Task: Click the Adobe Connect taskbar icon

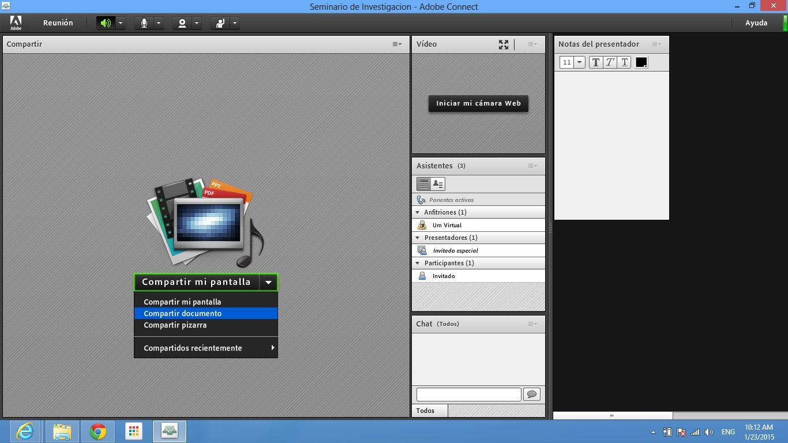Action: pyautogui.click(x=170, y=431)
